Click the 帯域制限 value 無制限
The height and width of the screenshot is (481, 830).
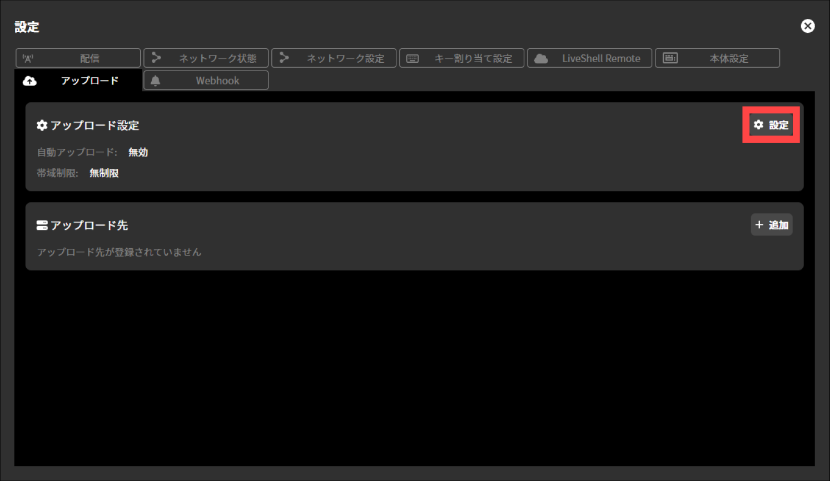point(104,173)
